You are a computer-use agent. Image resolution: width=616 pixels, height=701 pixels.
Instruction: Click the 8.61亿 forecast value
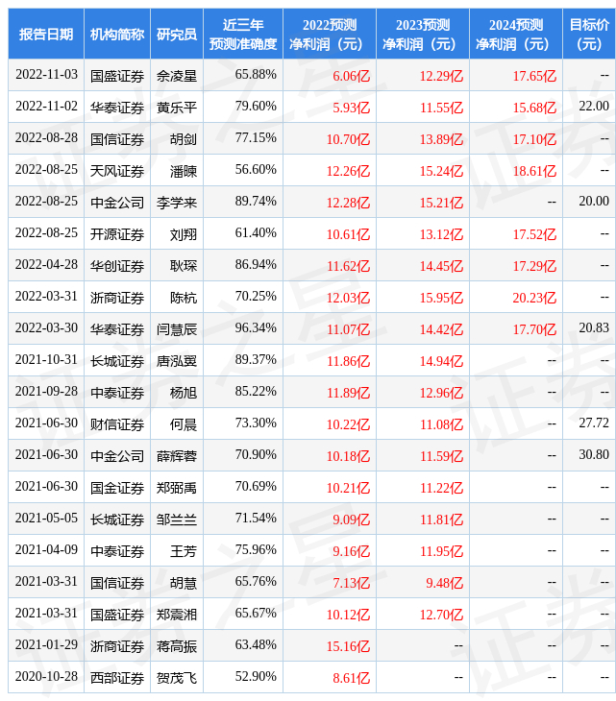pyautogui.click(x=351, y=679)
